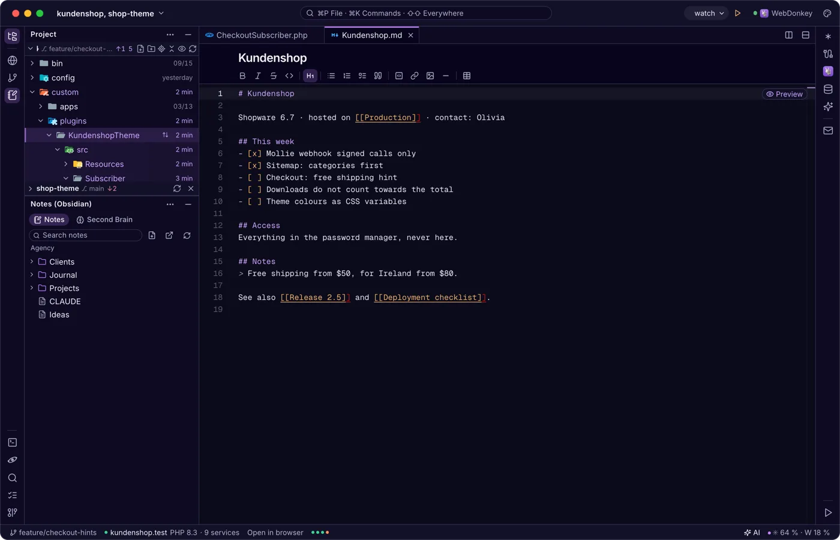Viewport: 840px width, 540px height.
Task: Insert an image
Action: pyautogui.click(x=430, y=76)
